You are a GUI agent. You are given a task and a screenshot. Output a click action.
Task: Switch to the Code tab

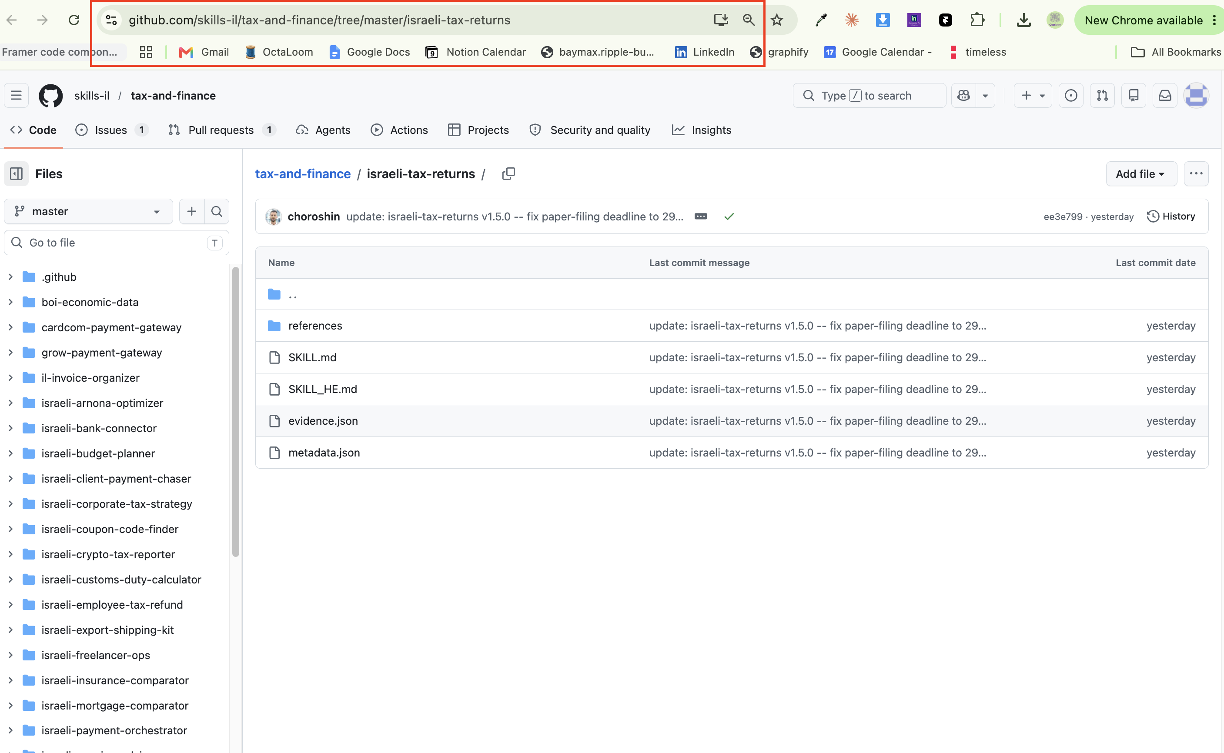33,130
